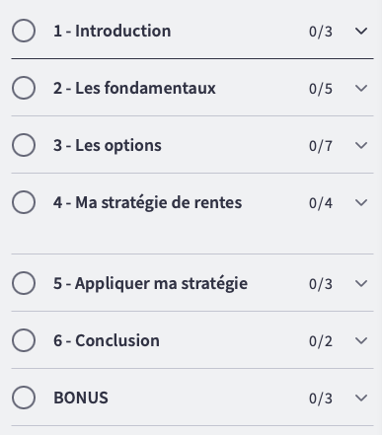Mark Introduction completion circle
This screenshot has width=382, height=435.
point(24,31)
